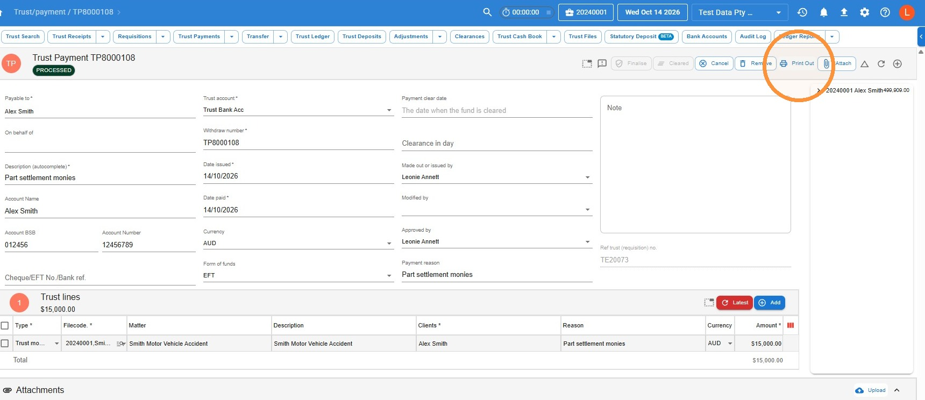Open the Trust Cash Book dropdown arrow
Screen dimensions: 925x400
[x=554, y=37]
